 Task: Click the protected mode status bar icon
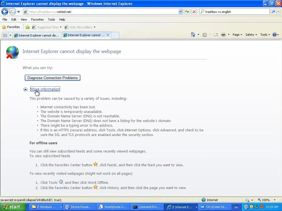click(247, 200)
